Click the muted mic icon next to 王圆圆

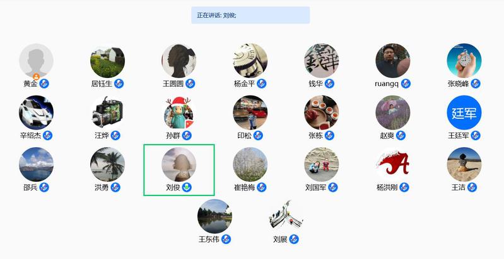(190, 84)
